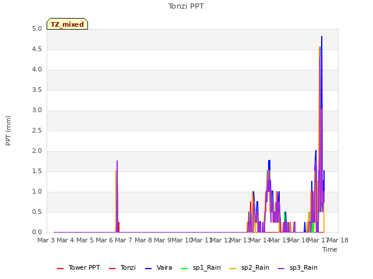Click the Mar 3 x-axis date label
This screenshot has height=279, width=373.
coord(46,240)
